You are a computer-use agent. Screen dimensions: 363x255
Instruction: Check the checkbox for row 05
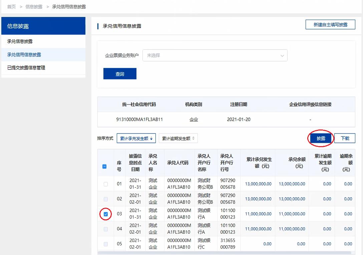click(105, 244)
